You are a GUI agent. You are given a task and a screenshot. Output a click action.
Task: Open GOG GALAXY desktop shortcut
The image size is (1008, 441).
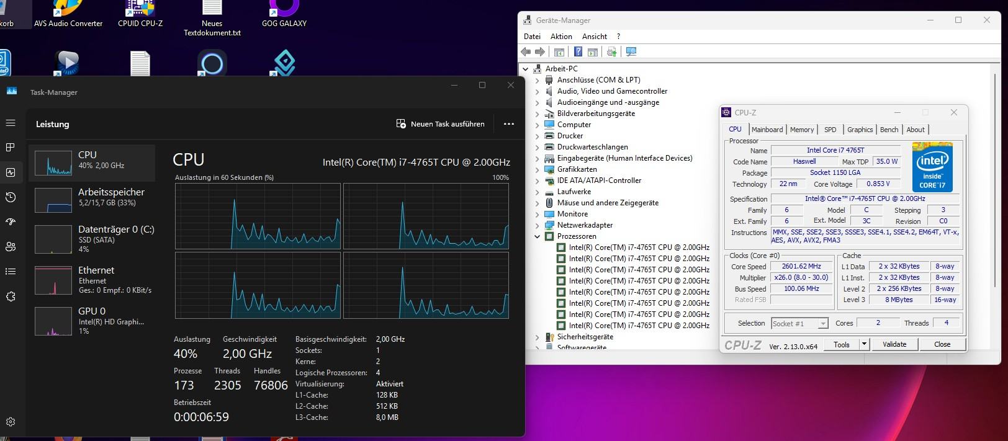click(284, 14)
